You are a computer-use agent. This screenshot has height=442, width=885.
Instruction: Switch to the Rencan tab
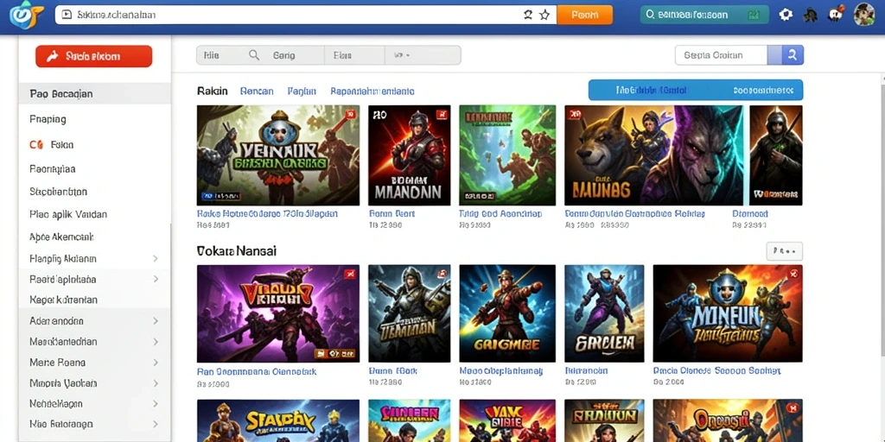(257, 91)
